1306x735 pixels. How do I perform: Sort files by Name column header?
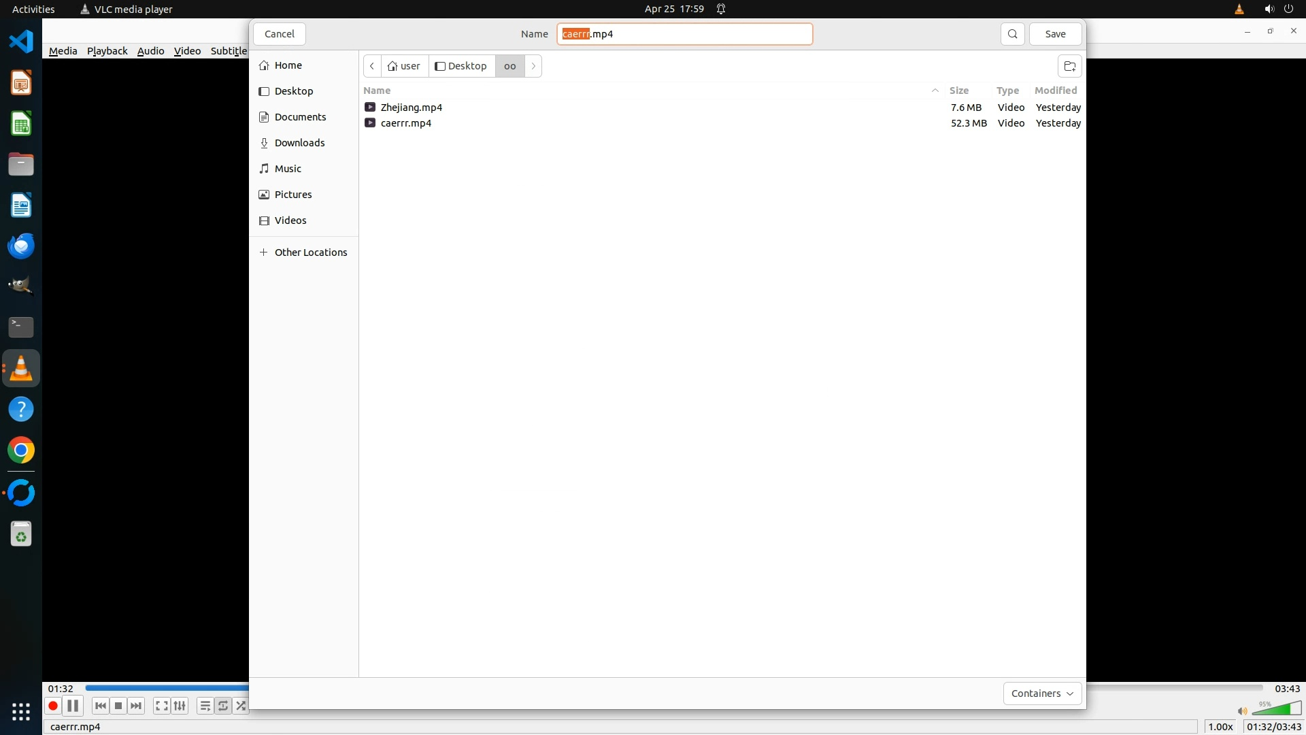[x=377, y=91]
